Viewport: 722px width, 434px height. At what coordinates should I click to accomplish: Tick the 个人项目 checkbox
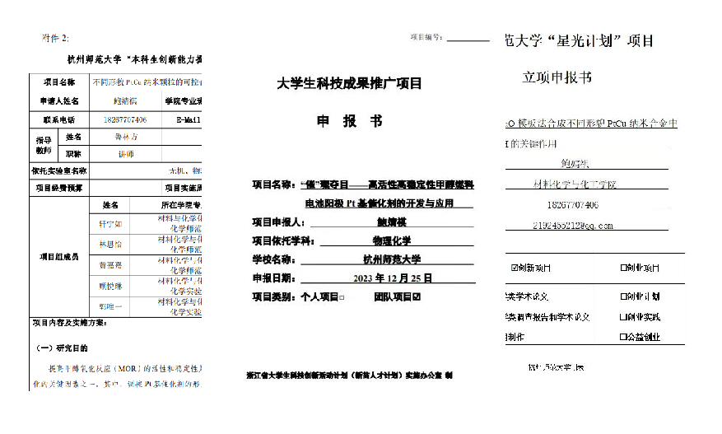342,297
